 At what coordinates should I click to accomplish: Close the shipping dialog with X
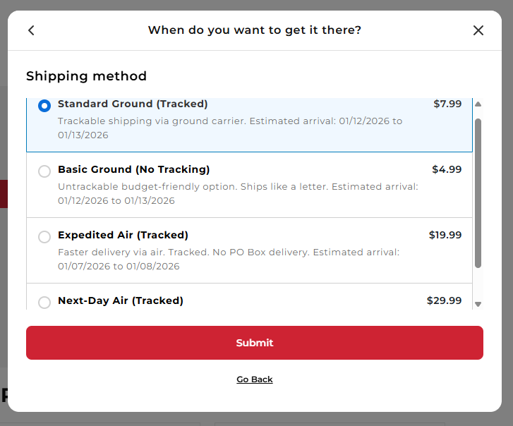[x=478, y=30]
